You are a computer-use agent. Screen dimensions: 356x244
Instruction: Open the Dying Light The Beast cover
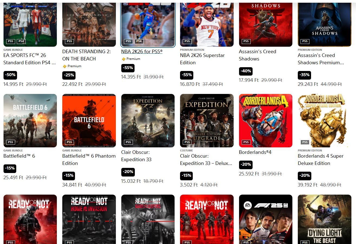[325, 219]
